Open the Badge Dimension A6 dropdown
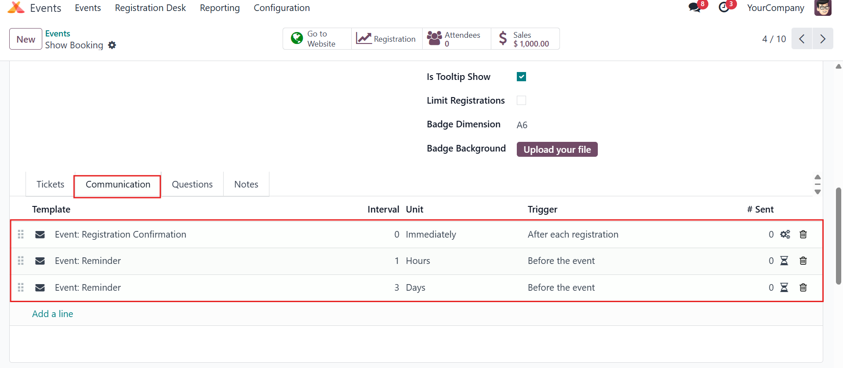 [522, 125]
